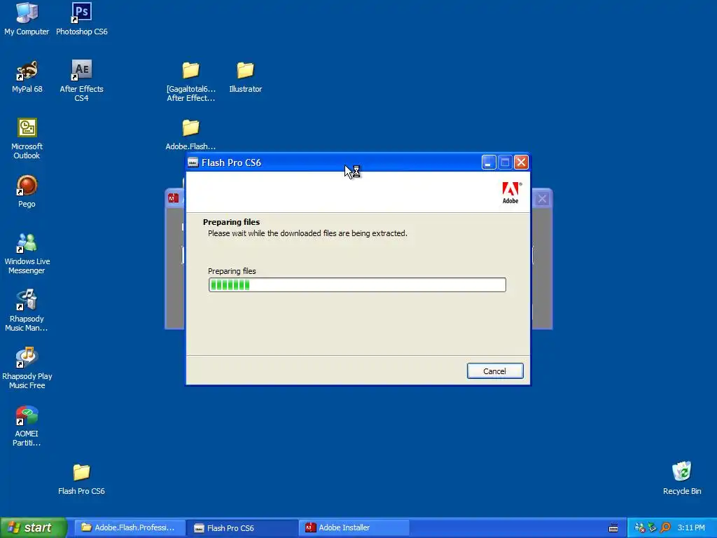Click the Adobe logo in the installer
717x538 pixels.
[510, 193]
